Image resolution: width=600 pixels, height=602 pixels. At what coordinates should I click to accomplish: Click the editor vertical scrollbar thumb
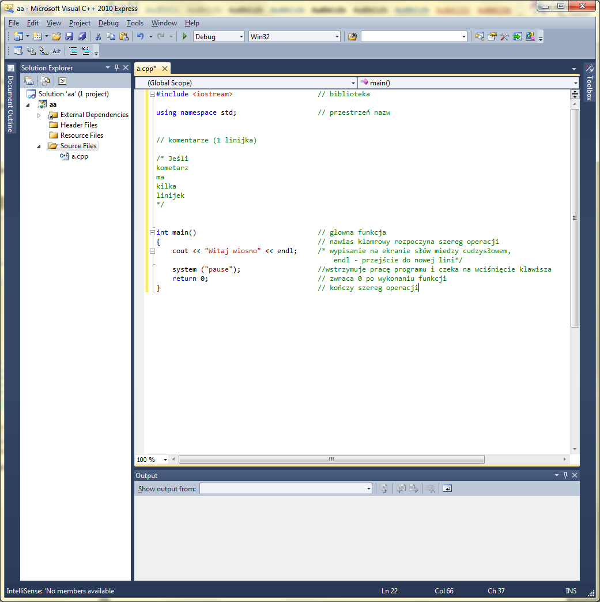[575, 218]
